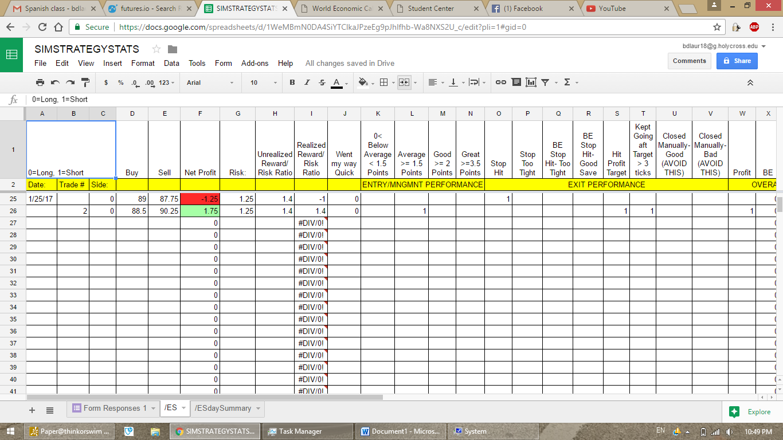Image resolution: width=783 pixels, height=440 pixels.
Task: Move document using the folder icon
Action: click(x=173, y=49)
